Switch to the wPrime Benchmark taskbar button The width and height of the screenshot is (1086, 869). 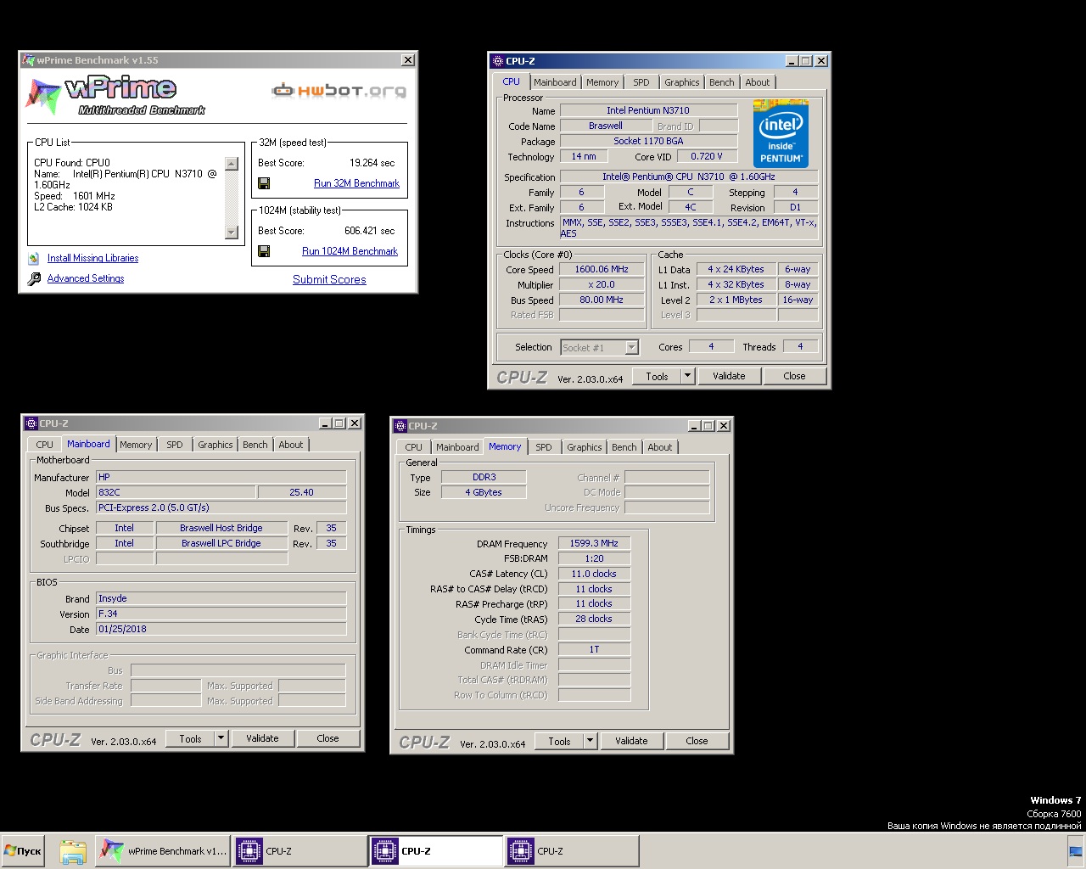tap(163, 851)
